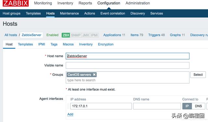Open the Configuration menu
This screenshot has height=122, width=208.
pos(109,3)
